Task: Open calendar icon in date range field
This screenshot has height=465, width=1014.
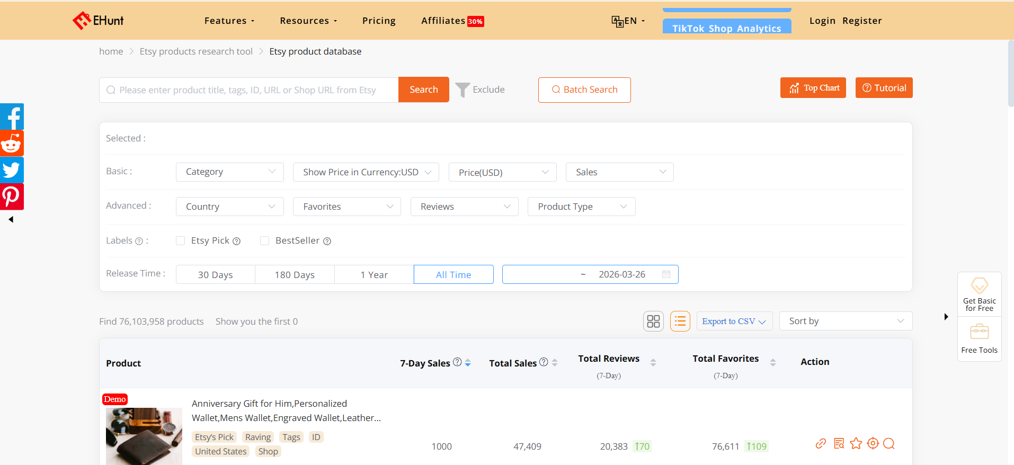Action: (666, 274)
